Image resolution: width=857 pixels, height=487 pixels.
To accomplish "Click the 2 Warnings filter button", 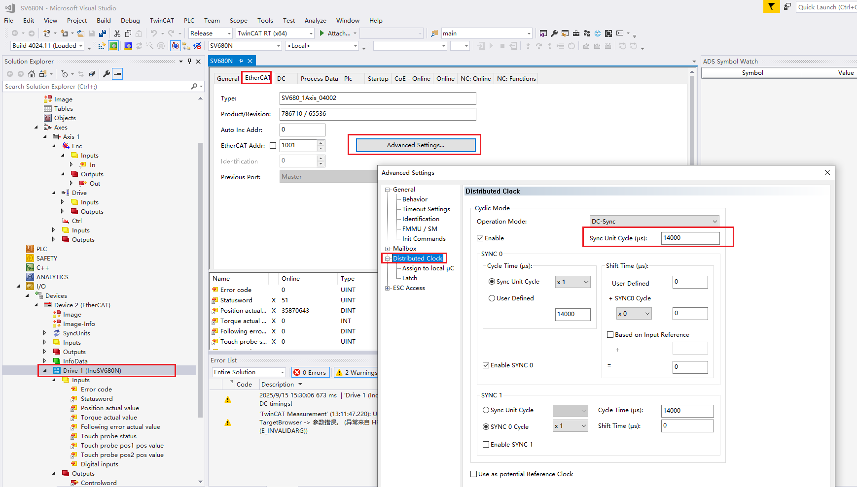I will 357,373.
